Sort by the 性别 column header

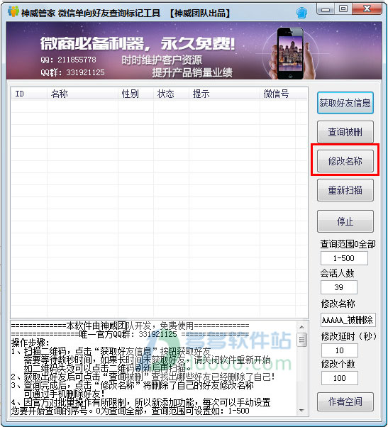pos(135,94)
